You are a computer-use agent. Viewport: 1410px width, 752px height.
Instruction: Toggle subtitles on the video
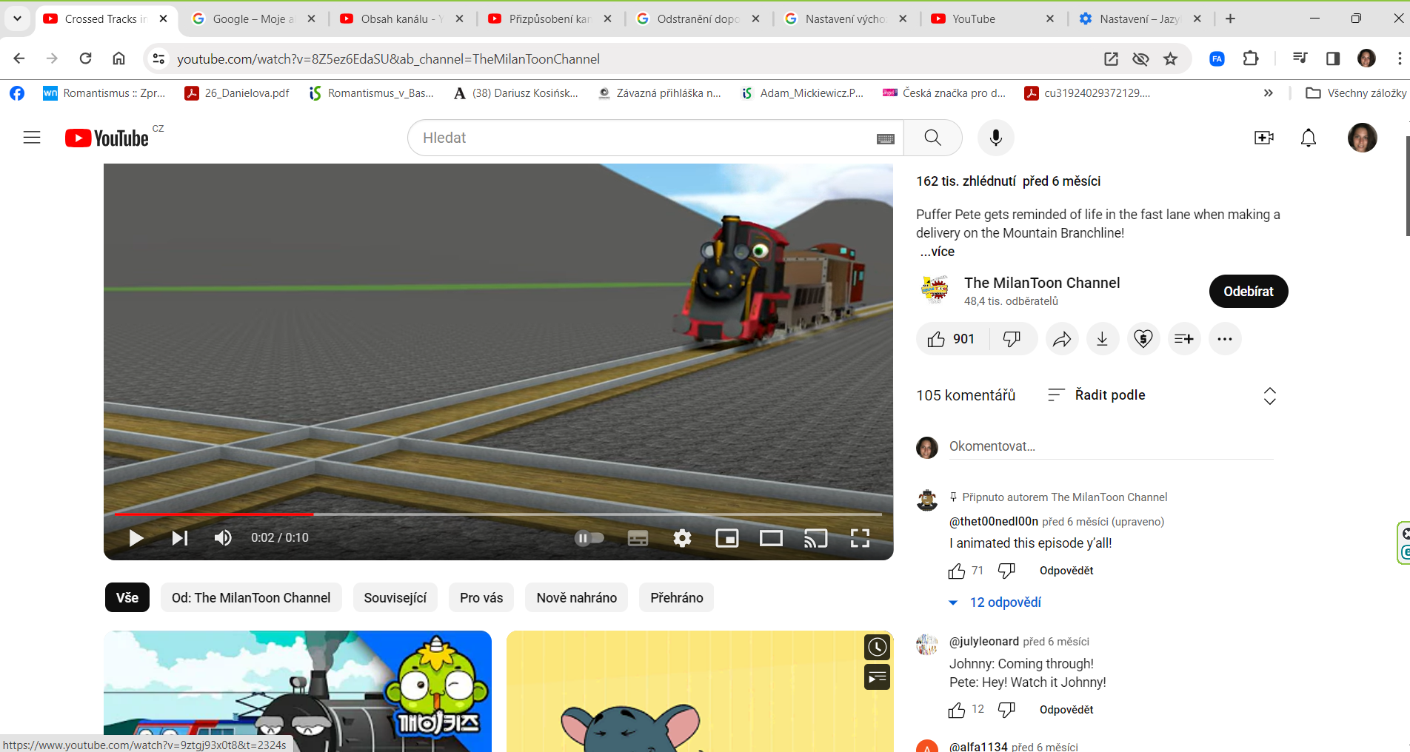coord(638,538)
